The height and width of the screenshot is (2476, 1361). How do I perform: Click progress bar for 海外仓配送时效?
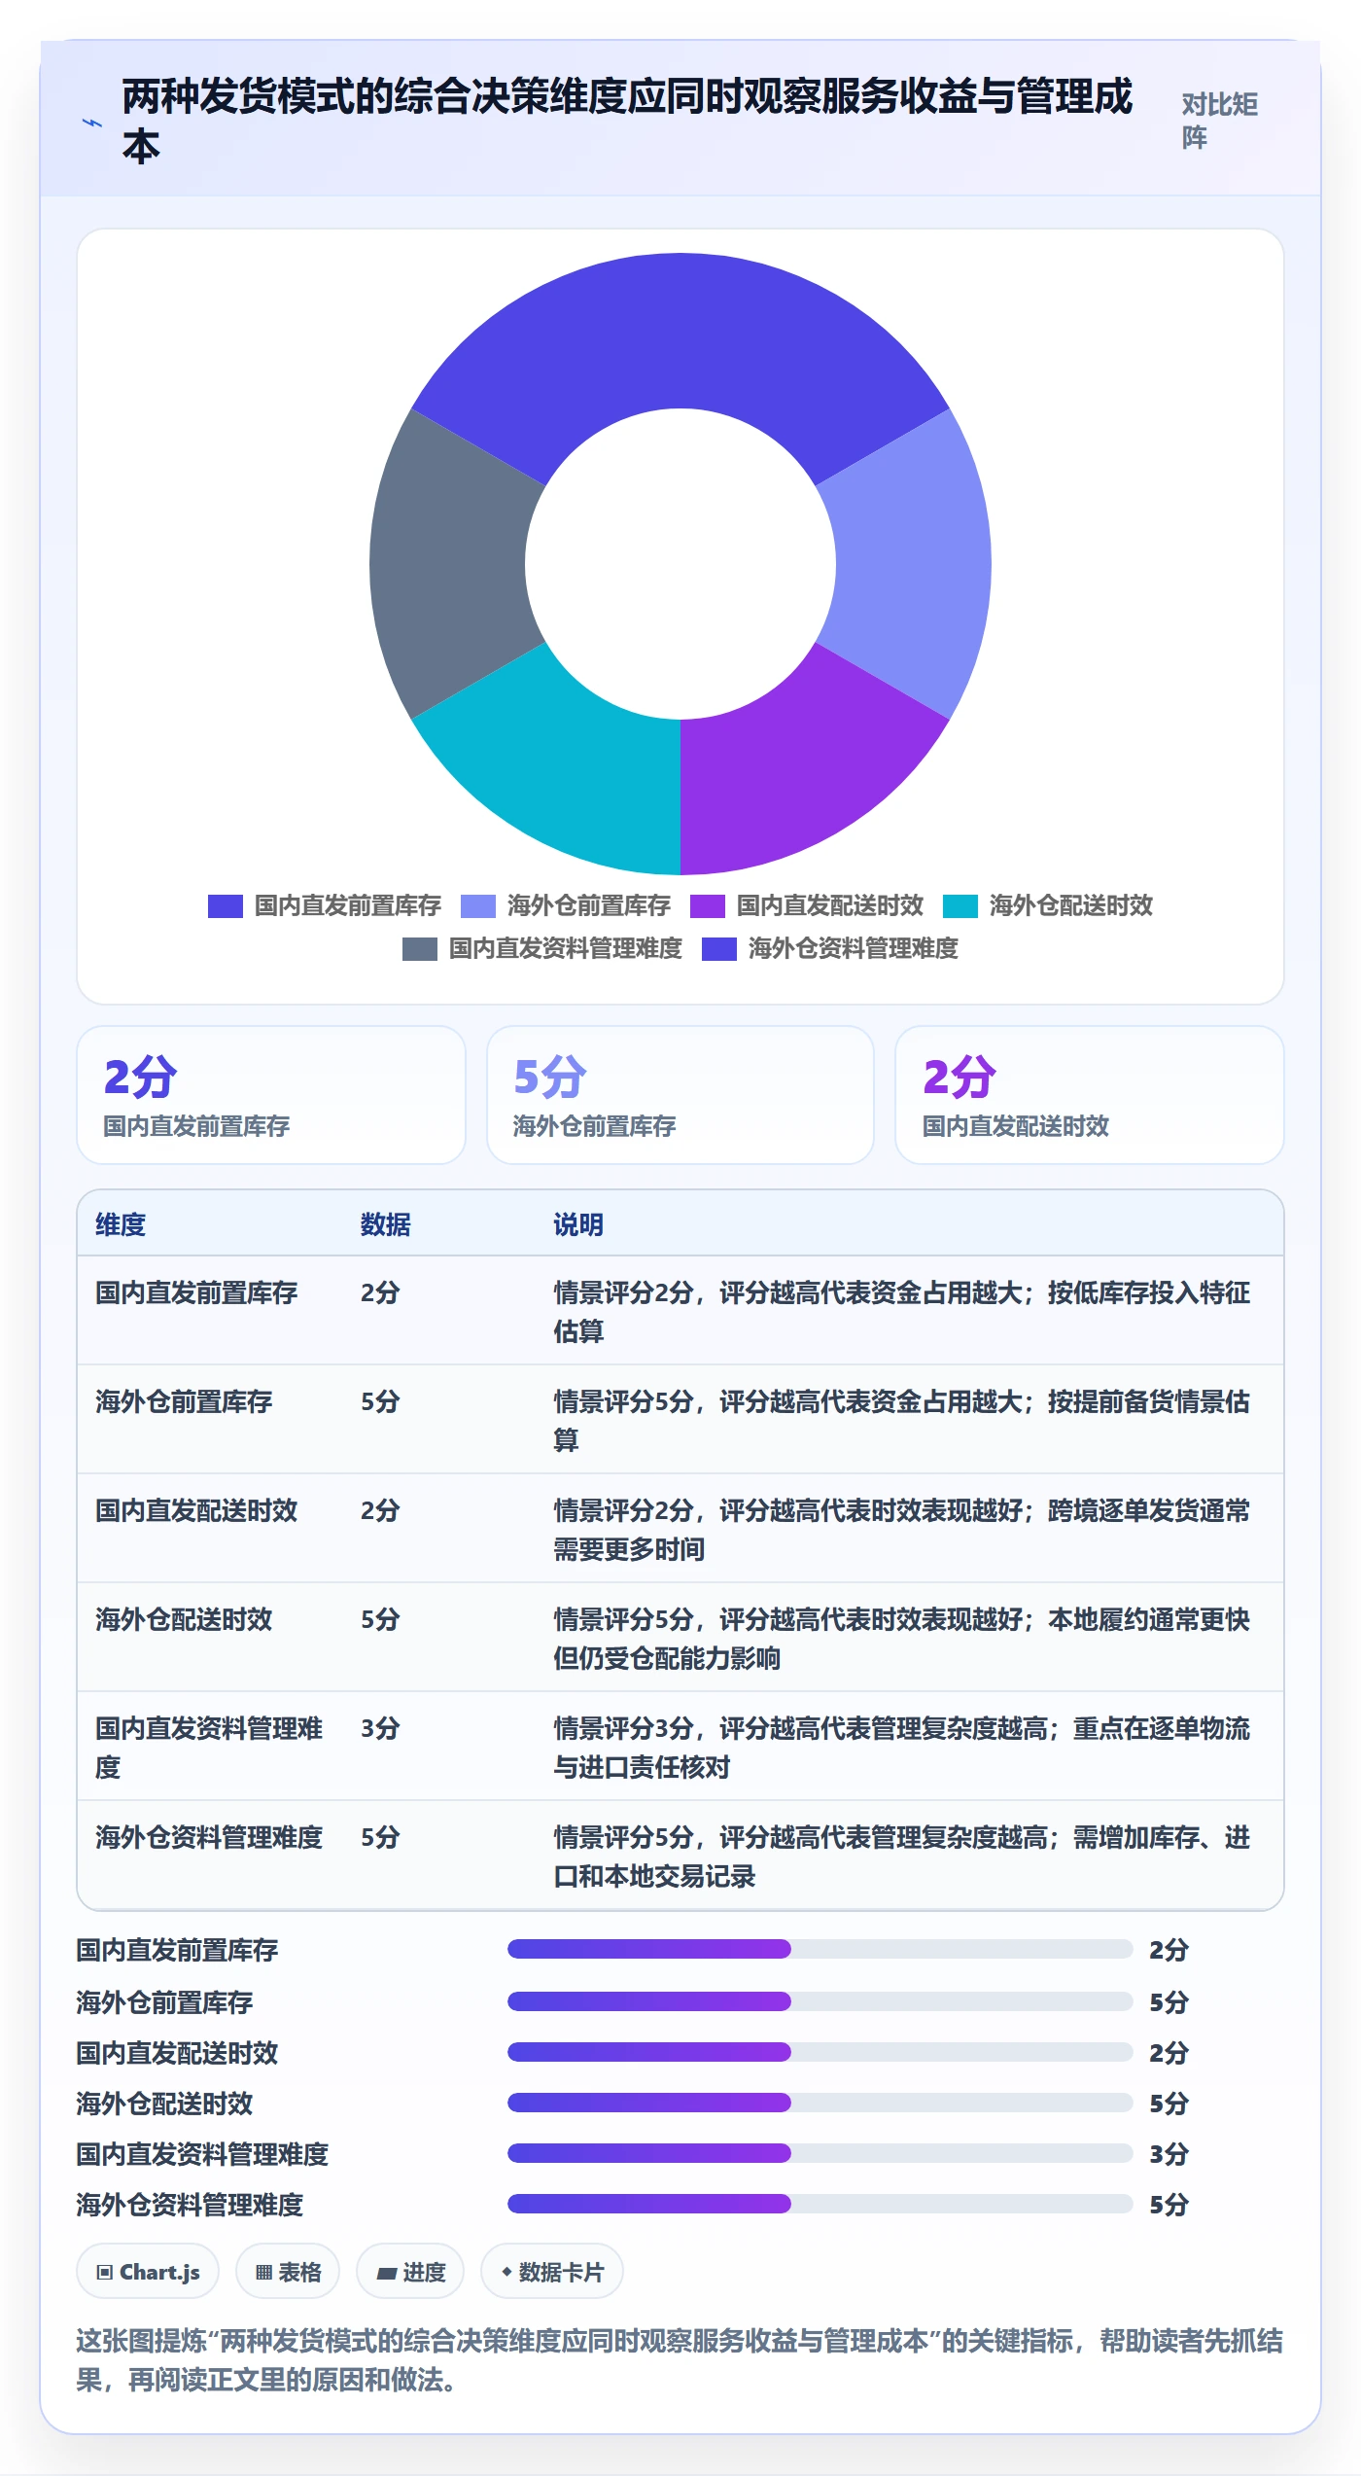pos(820,2103)
